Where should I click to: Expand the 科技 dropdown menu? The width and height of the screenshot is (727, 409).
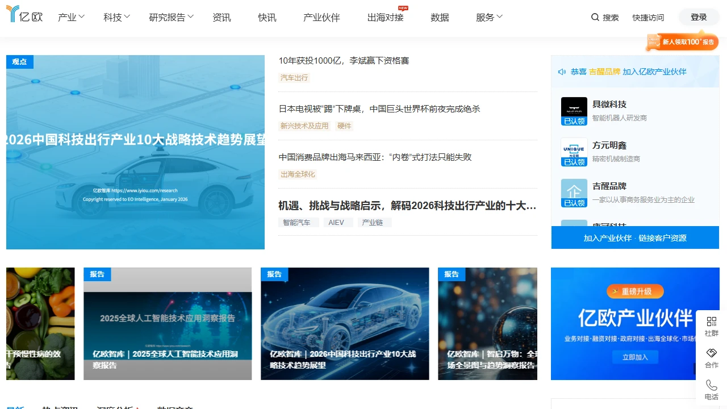pyautogui.click(x=116, y=17)
